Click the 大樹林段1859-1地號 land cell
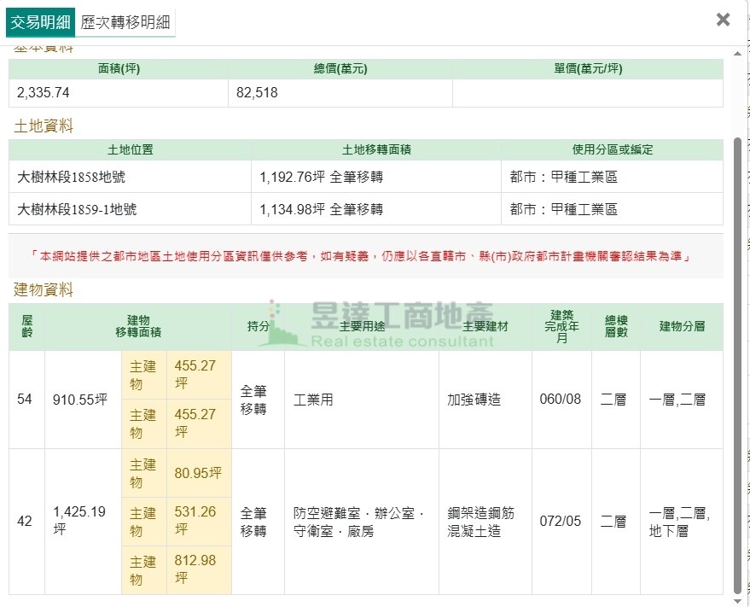 tap(77, 209)
